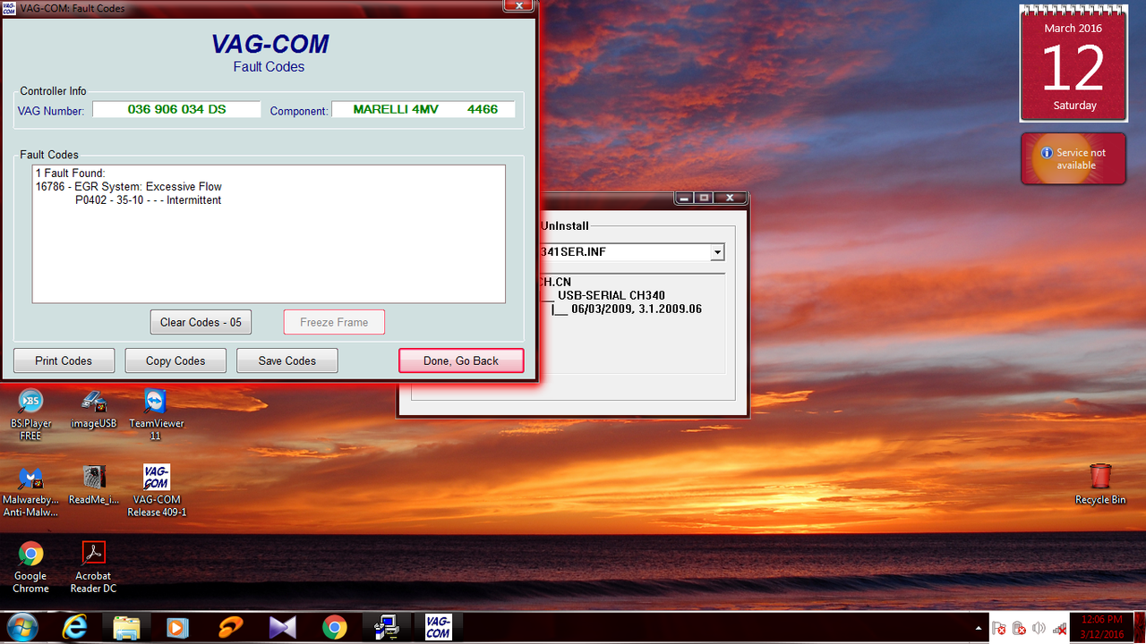Open Freeze Frame data
This screenshot has height=644, width=1146.
coord(334,322)
